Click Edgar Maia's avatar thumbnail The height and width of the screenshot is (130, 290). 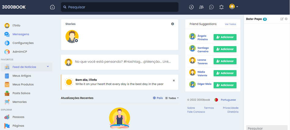pos(192,84)
